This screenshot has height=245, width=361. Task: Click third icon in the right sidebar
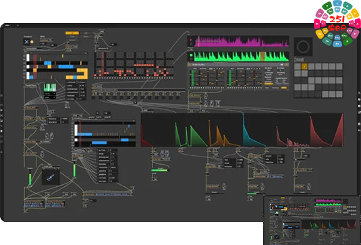tap(359, 106)
